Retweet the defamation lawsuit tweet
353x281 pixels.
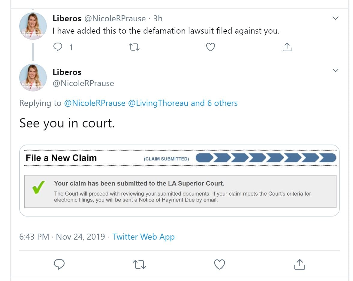click(x=134, y=47)
